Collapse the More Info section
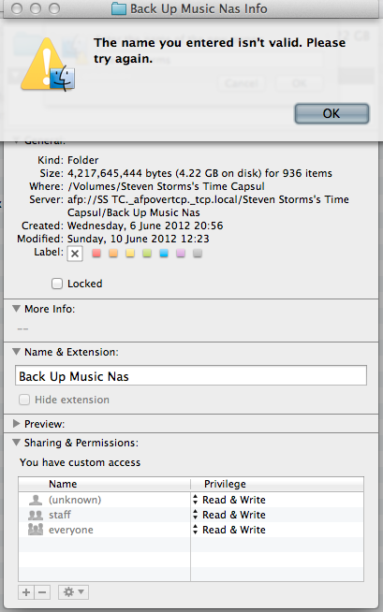Screen dimensions: 383x612 (17, 309)
